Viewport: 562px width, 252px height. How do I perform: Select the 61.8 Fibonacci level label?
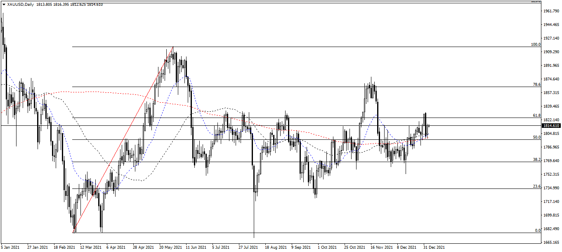536,115
